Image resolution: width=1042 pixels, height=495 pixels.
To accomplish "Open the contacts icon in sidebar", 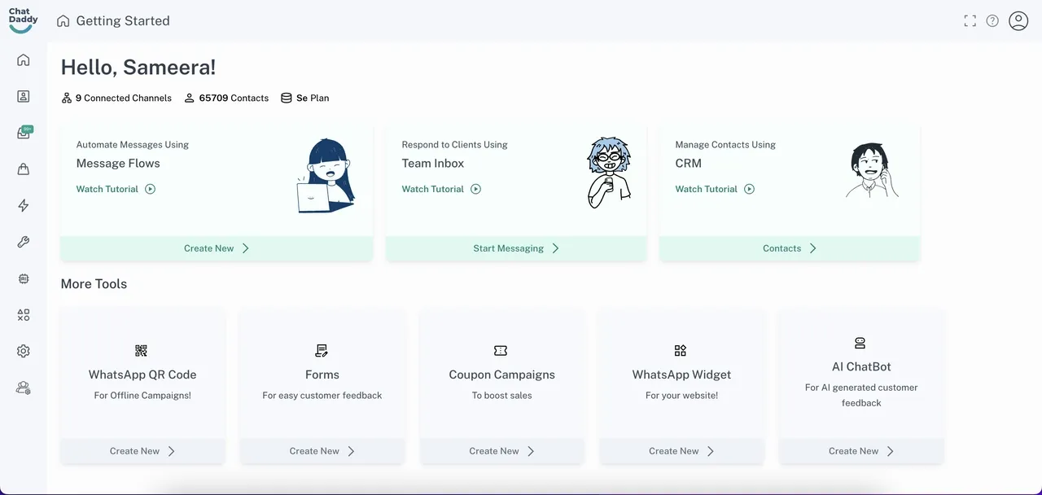I will pos(24,96).
